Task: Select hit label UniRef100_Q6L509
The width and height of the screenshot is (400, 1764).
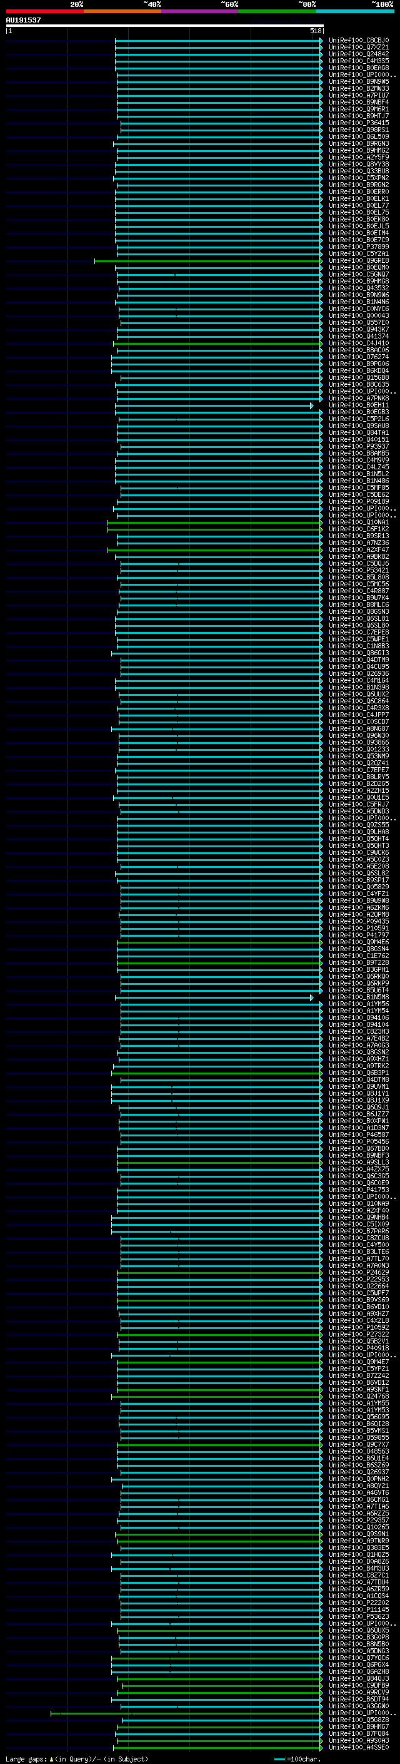Action: coord(358,136)
